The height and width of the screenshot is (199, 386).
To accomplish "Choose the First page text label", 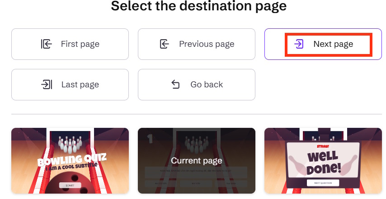I will tap(80, 44).
